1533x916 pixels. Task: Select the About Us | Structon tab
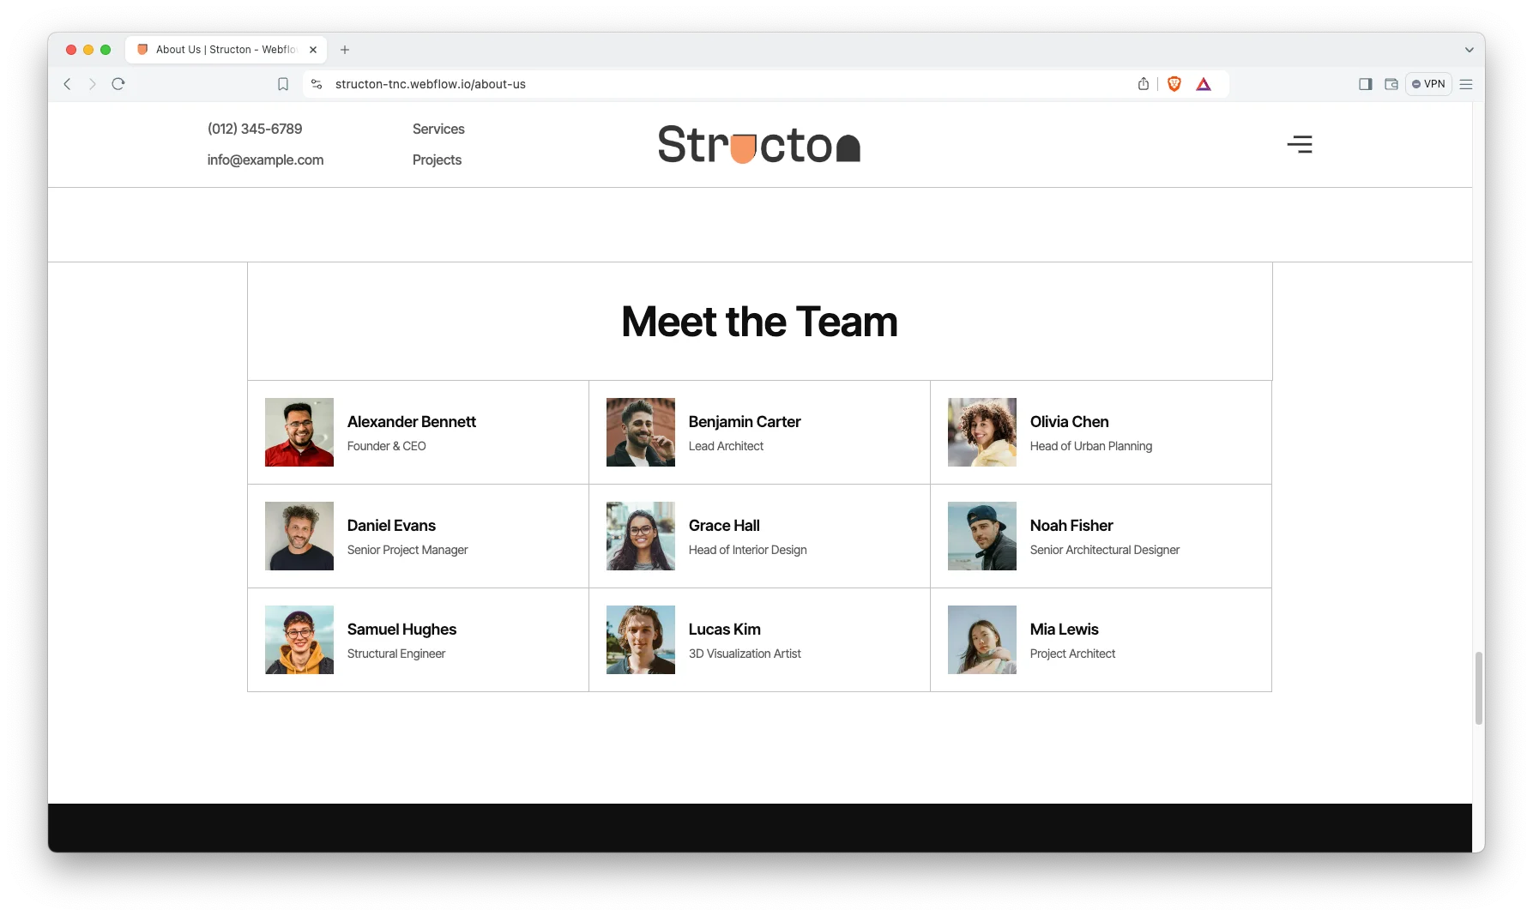[225, 50]
